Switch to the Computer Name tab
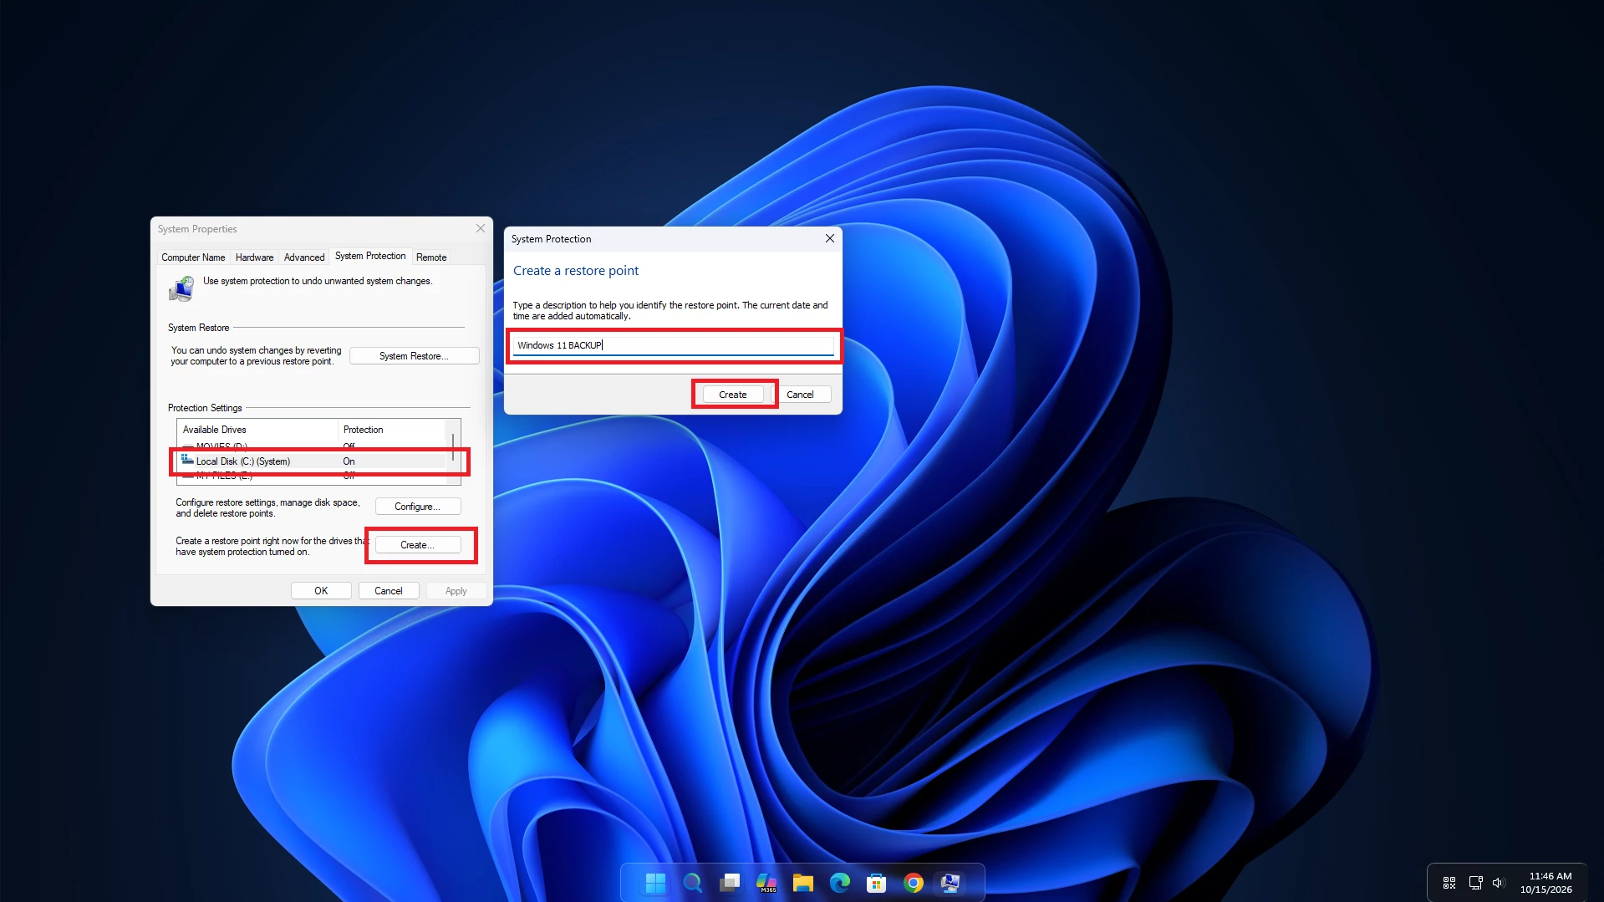 [x=193, y=257]
